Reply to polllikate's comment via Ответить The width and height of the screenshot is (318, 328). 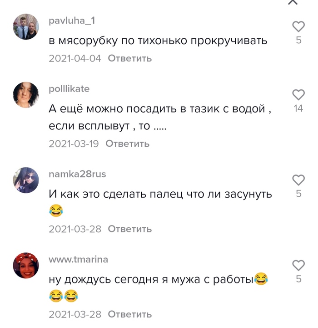point(128,143)
